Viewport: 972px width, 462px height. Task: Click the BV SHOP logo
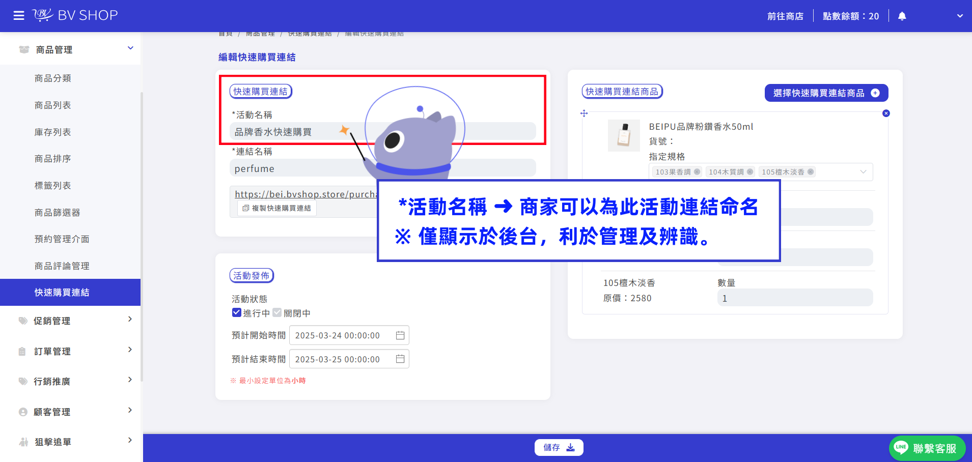tap(75, 15)
